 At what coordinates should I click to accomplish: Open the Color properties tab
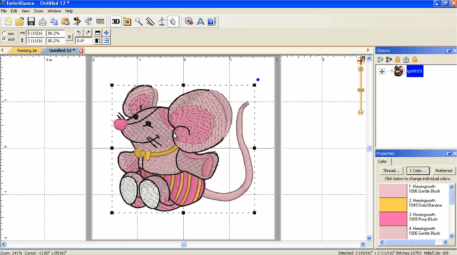pos(383,161)
